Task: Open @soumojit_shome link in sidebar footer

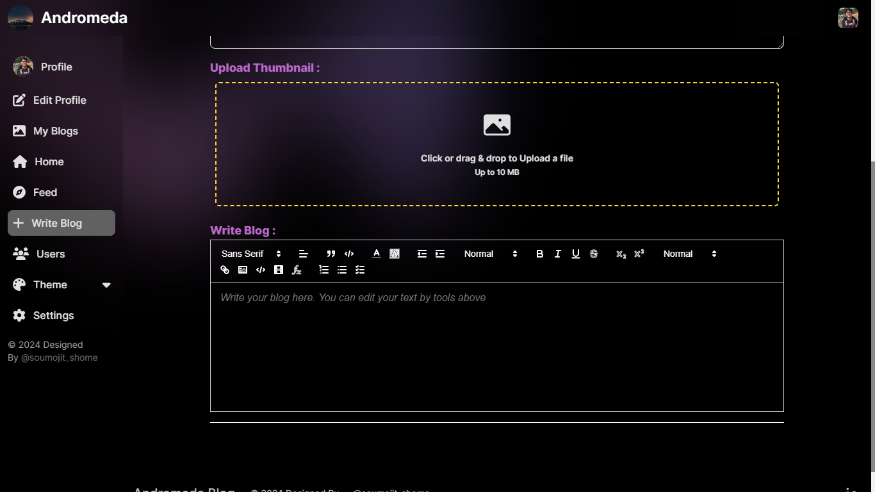Action: pyautogui.click(x=60, y=357)
